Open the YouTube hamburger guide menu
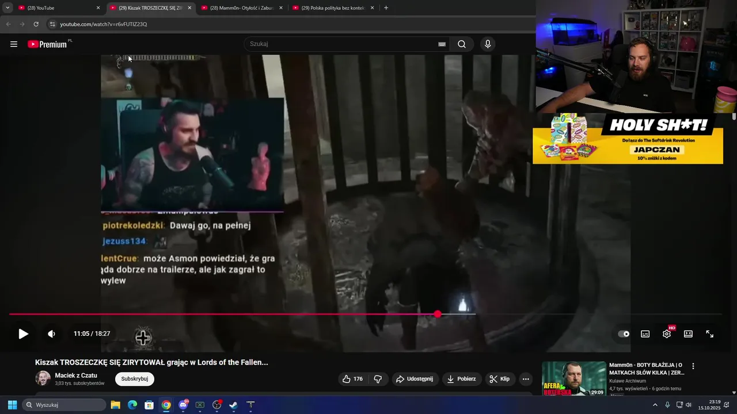This screenshot has height=414, width=737. [x=14, y=44]
